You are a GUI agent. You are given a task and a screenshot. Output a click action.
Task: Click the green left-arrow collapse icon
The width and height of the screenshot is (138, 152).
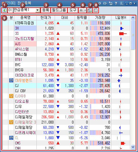4,10
